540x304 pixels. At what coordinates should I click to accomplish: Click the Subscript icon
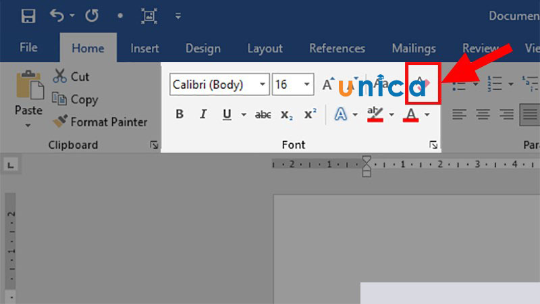[286, 115]
